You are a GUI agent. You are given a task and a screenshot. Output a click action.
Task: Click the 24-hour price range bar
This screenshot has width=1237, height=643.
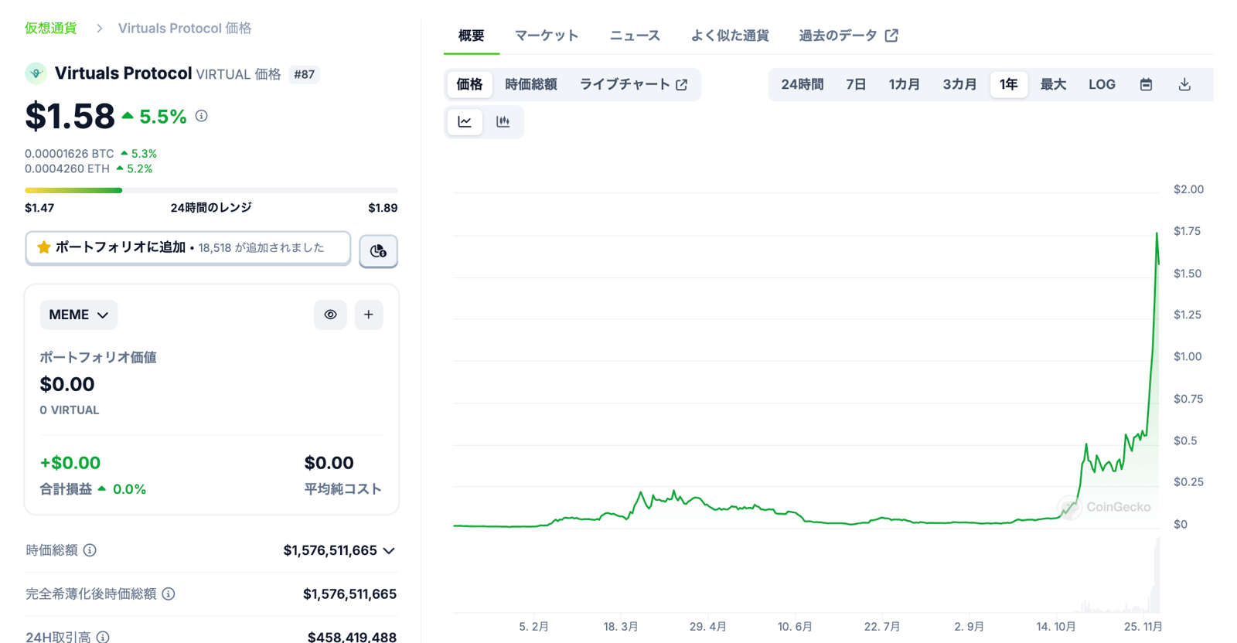[211, 190]
